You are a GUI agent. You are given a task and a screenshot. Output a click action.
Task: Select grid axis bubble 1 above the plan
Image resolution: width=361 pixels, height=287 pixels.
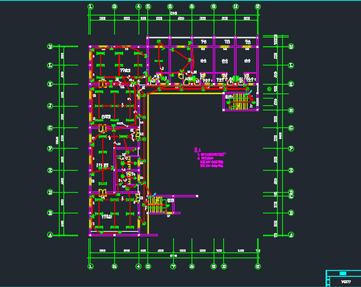[x=91, y=7]
